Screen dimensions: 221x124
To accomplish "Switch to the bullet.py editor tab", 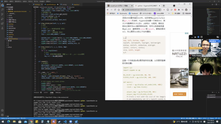I will pyautogui.click(x=37, y=5).
